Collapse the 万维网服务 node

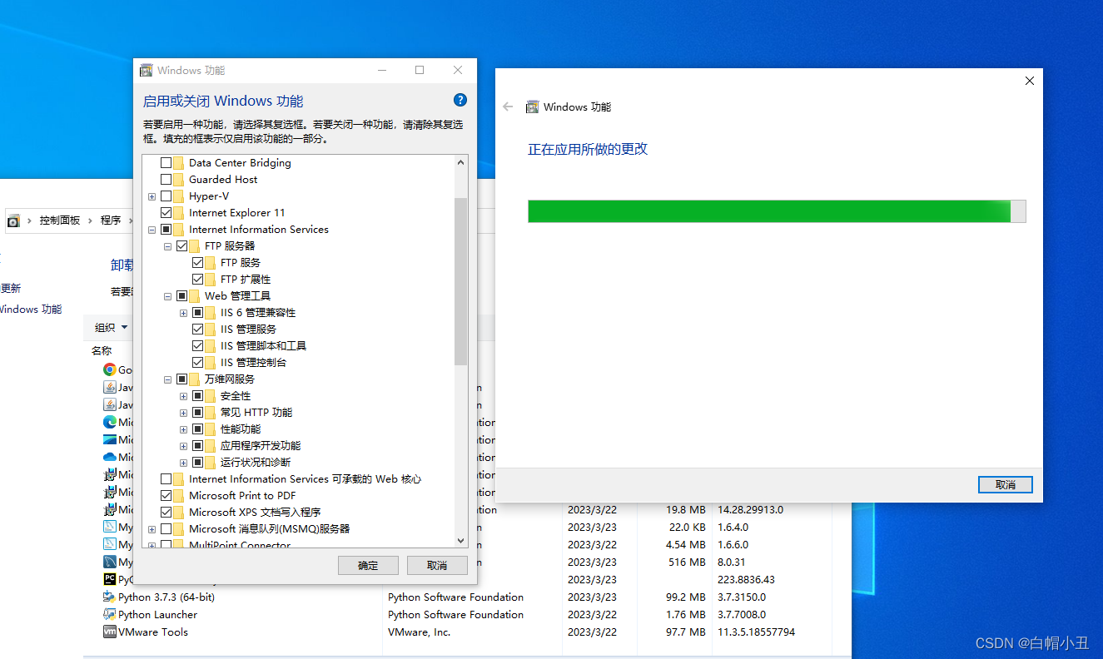[167, 379]
